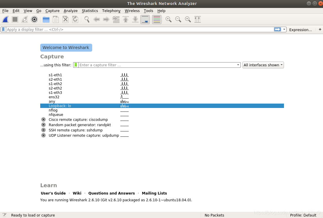Click the display filter bookmark icon
This screenshot has height=218, width=323.
pos(3,29)
